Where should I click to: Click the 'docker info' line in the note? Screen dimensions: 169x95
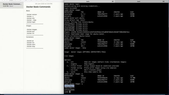click(30, 18)
